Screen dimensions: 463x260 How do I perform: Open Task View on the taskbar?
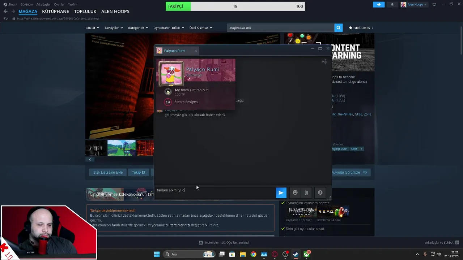click(222, 254)
